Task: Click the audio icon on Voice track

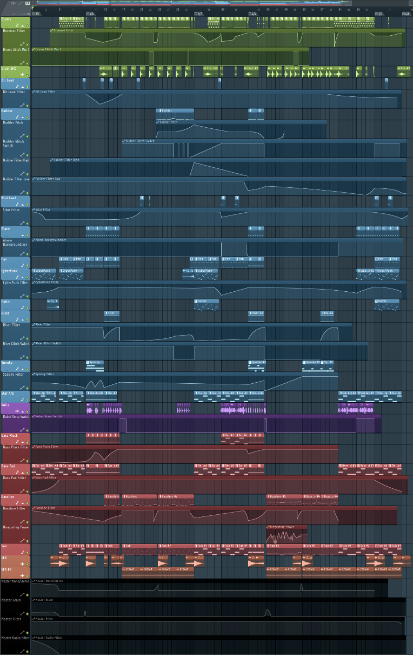Action: 17,411
